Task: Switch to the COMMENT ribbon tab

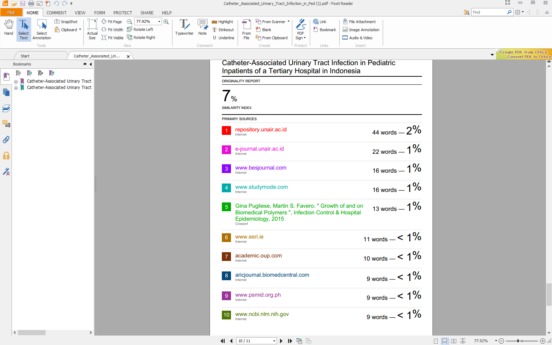Action: pyautogui.click(x=56, y=13)
